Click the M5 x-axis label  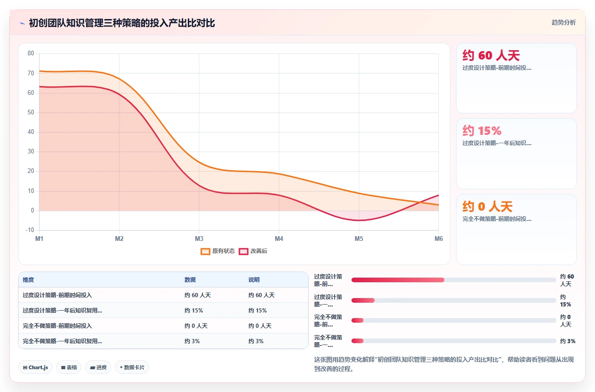[359, 239]
